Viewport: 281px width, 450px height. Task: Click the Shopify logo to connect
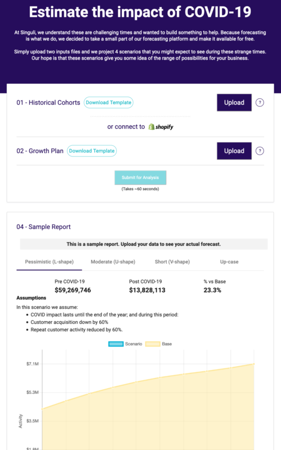[x=161, y=127]
